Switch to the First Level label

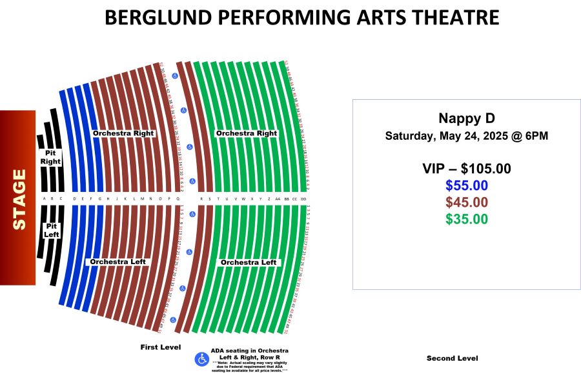coord(161,347)
